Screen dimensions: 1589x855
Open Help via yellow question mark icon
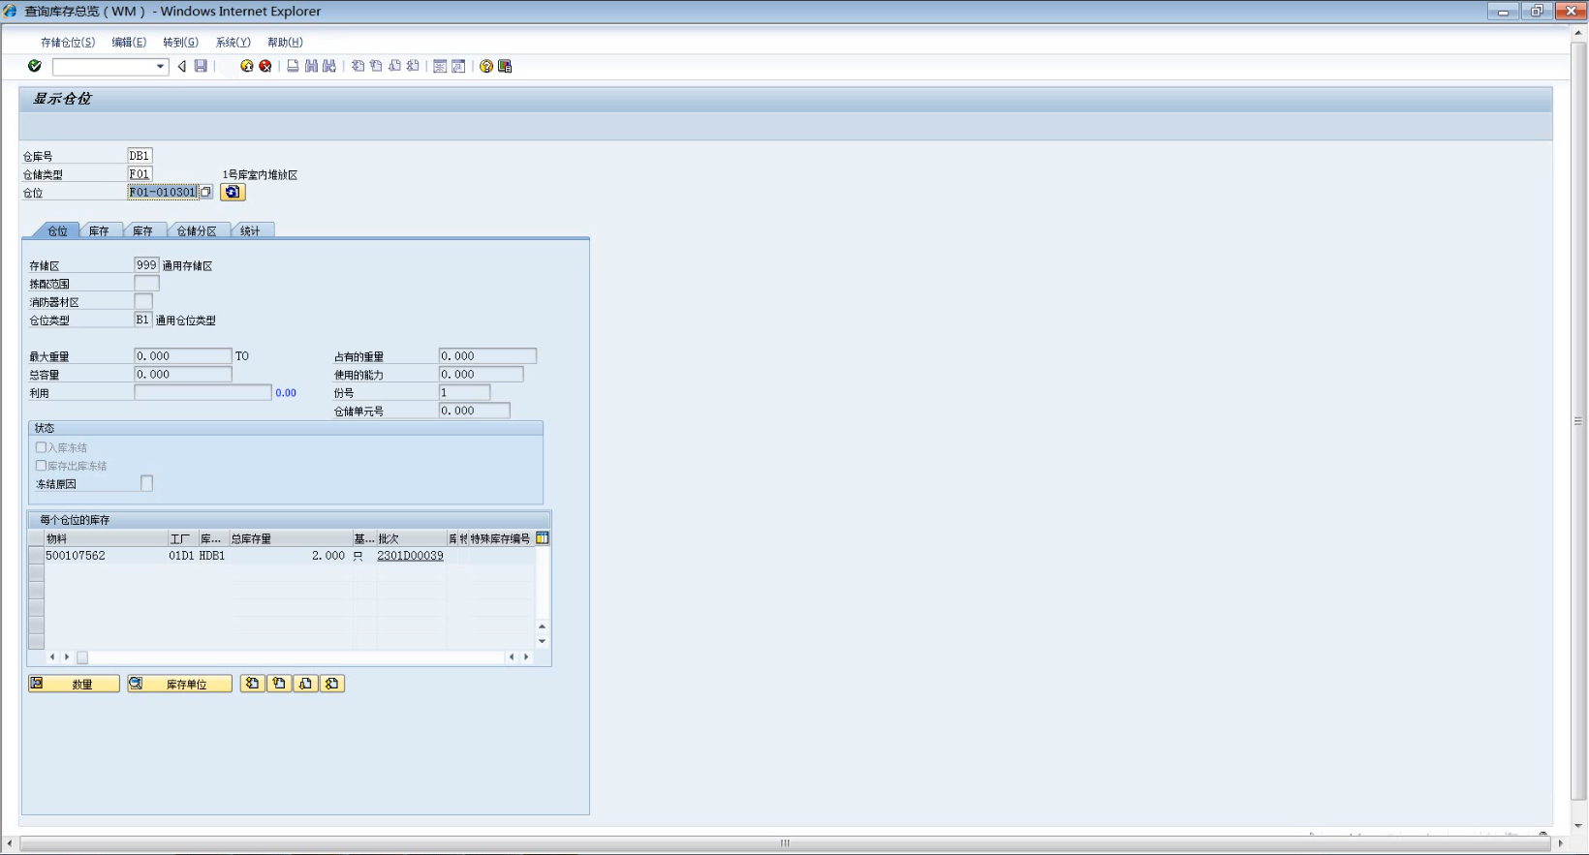coord(486,66)
